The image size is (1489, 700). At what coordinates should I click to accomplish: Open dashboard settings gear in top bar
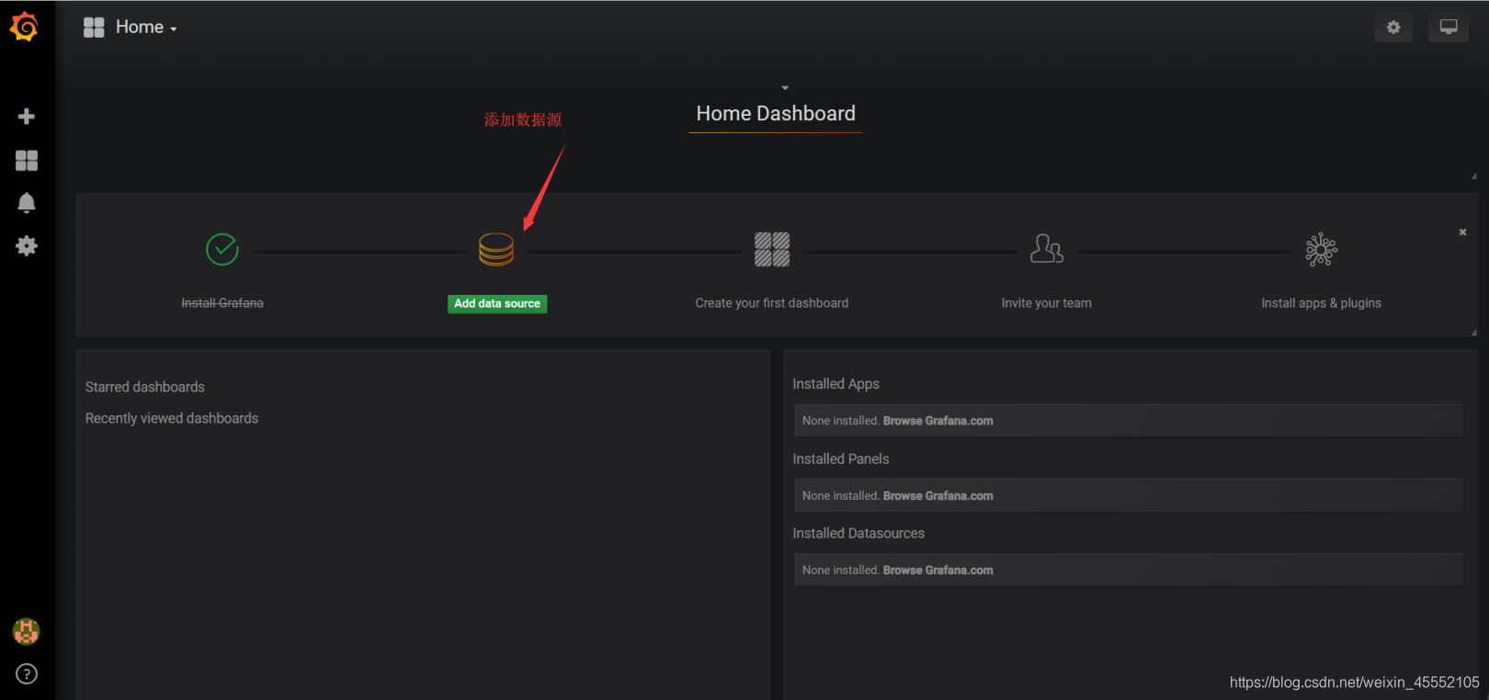[1393, 28]
